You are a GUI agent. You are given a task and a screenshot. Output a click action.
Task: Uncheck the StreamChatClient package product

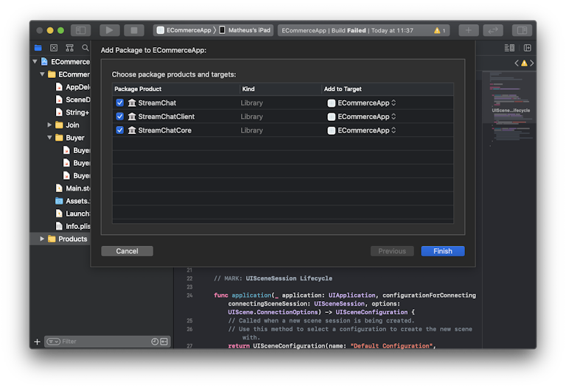[120, 116]
